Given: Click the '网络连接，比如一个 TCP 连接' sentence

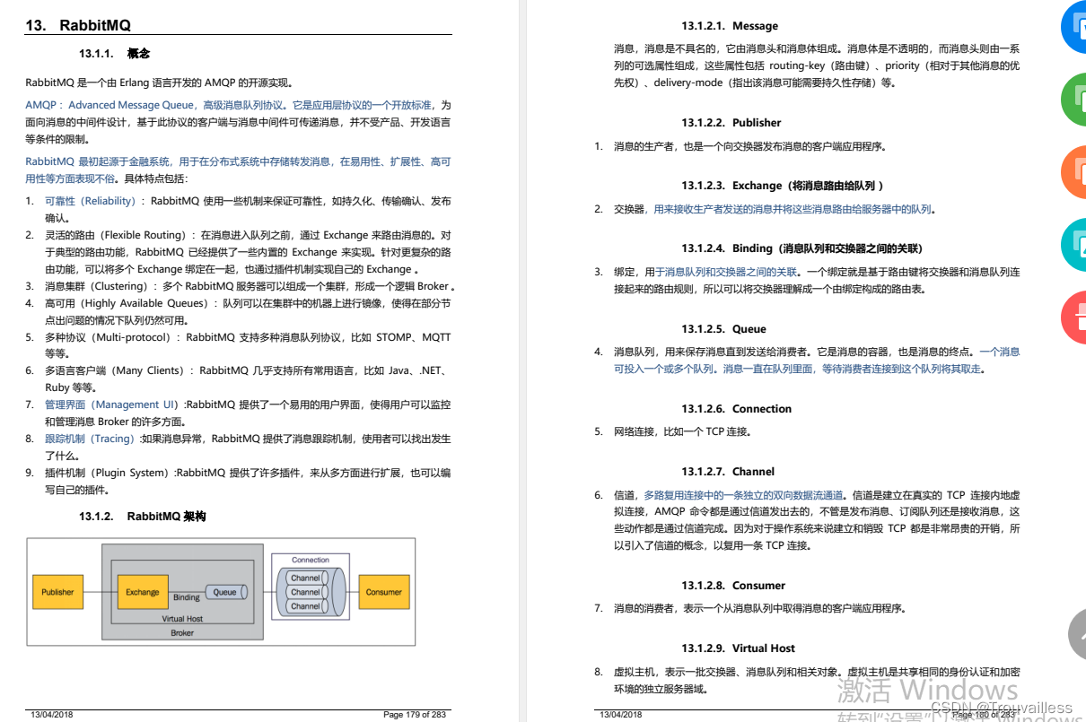Looking at the screenshot, I should [682, 431].
